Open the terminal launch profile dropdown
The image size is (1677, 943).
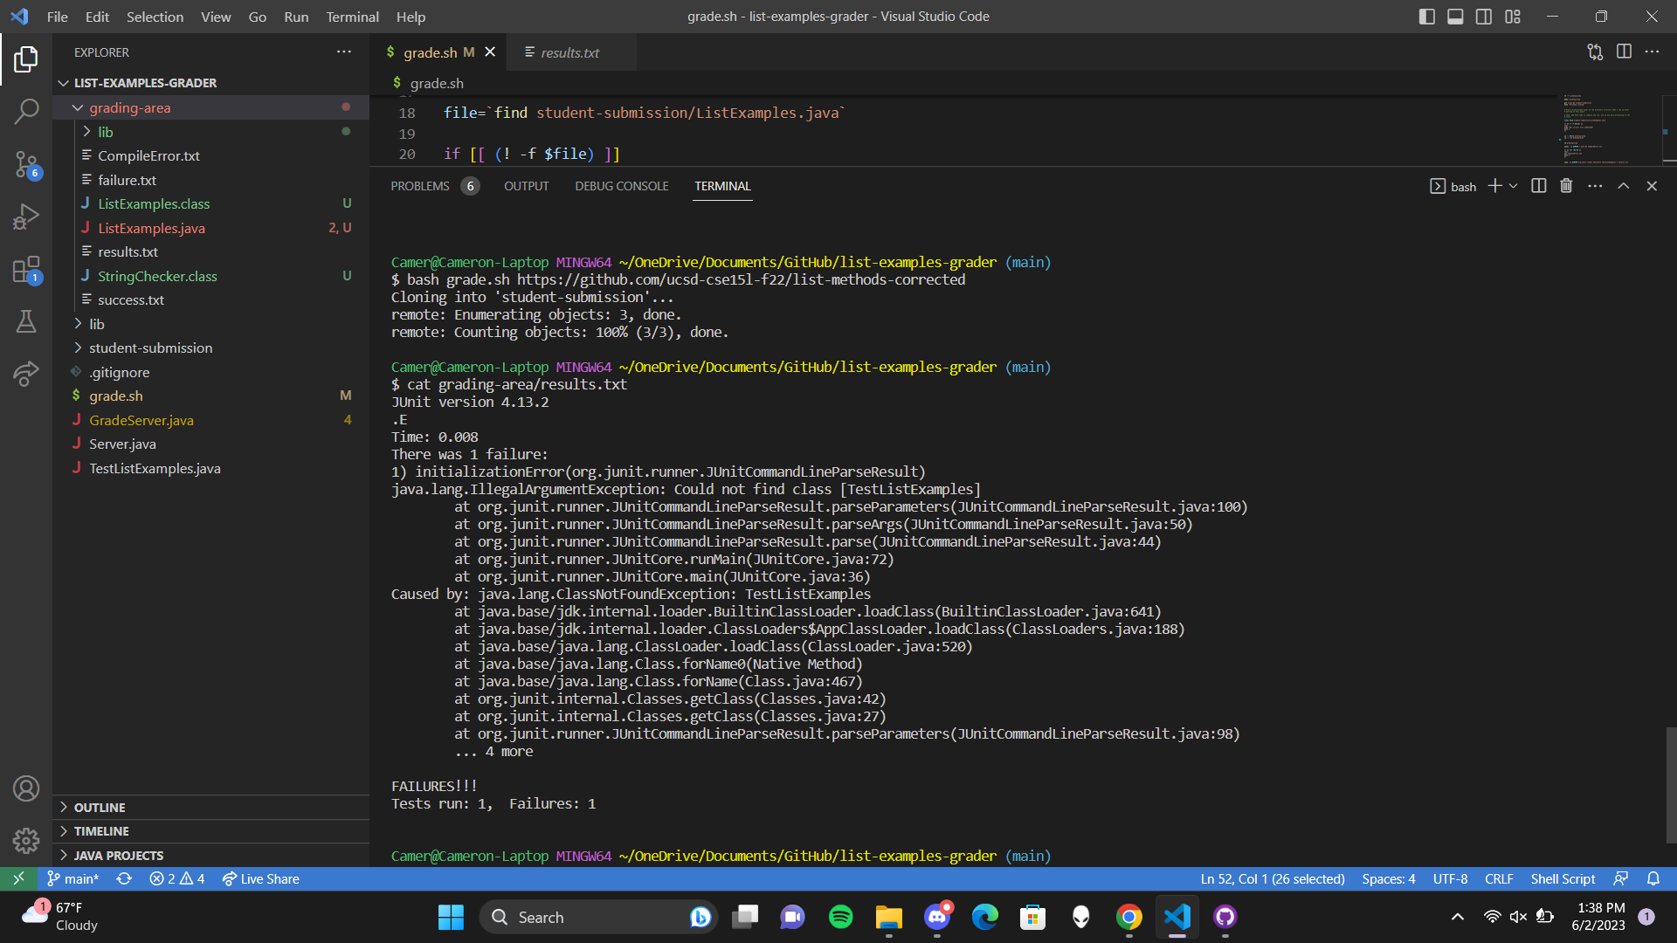click(1515, 186)
